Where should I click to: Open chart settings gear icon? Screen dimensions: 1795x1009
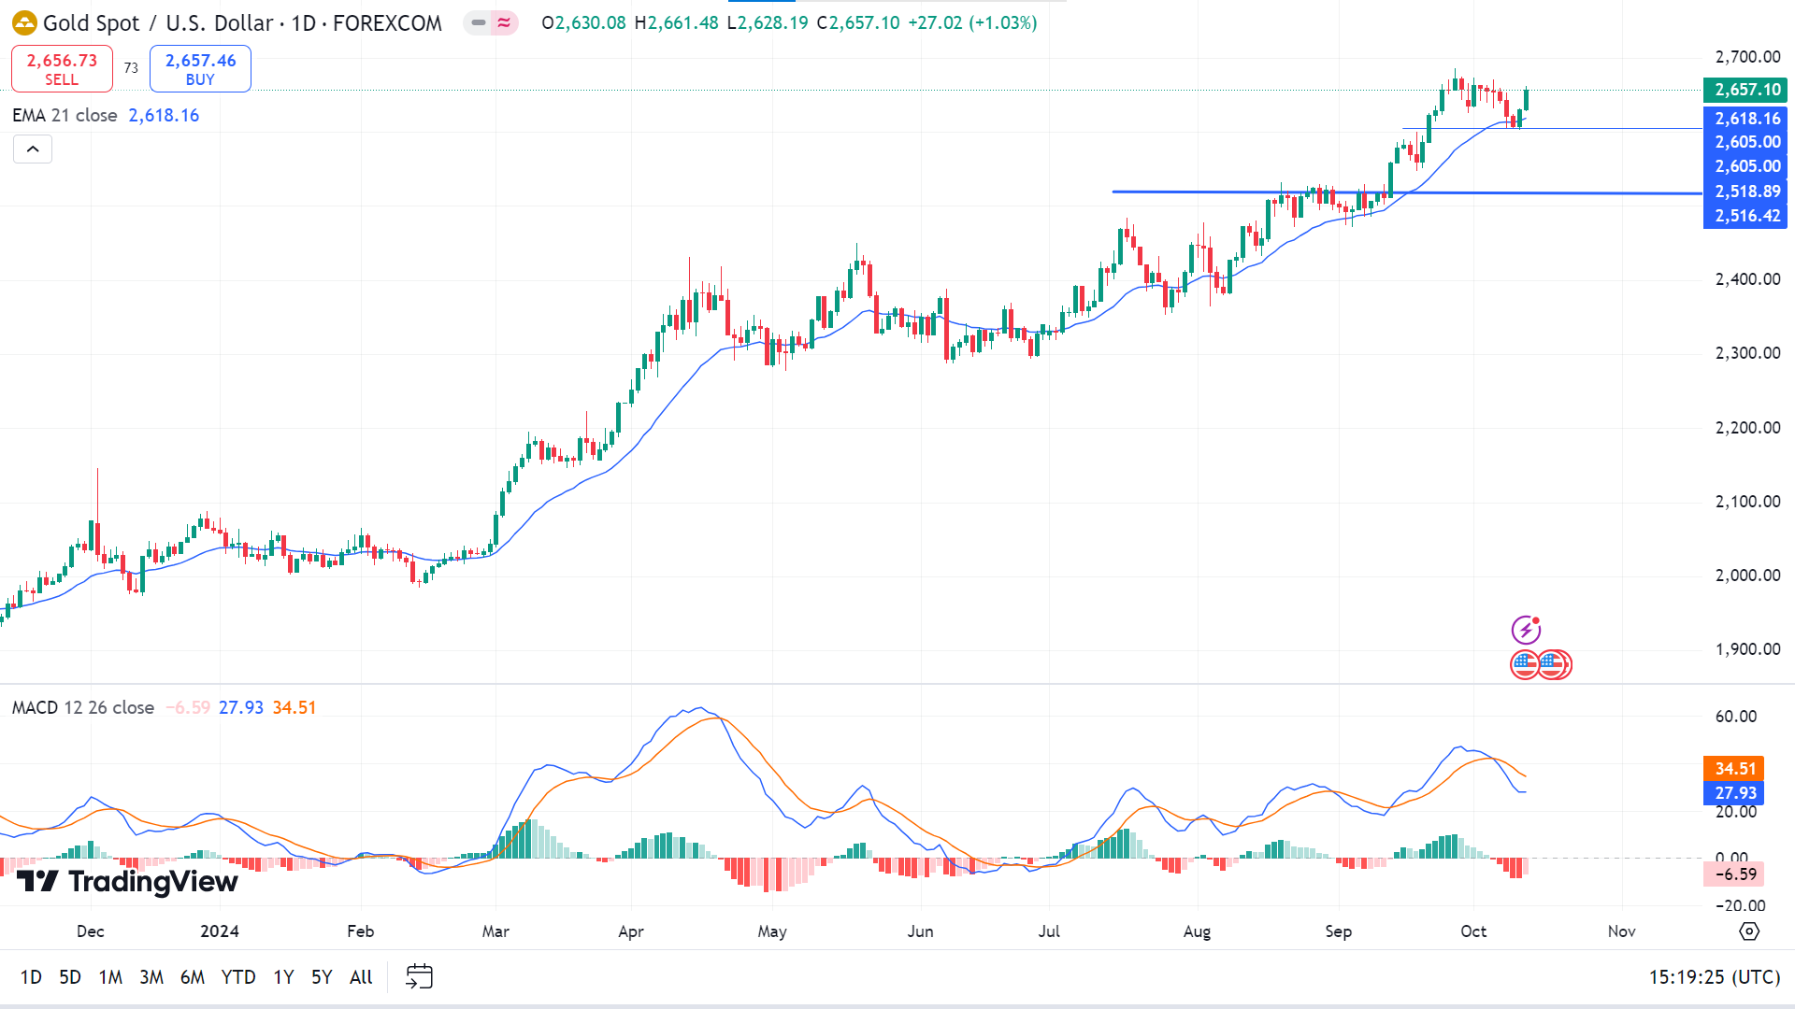pyautogui.click(x=1748, y=931)
